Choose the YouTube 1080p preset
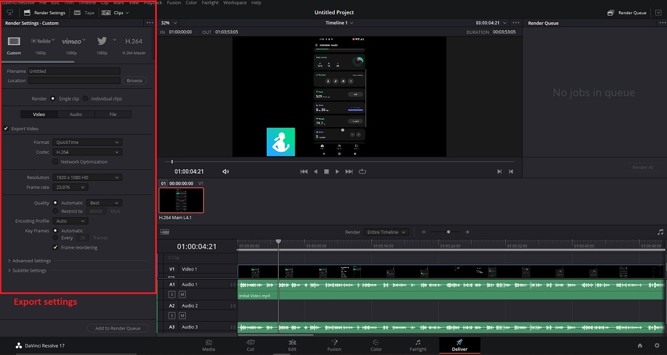The width and height of the screenshot is (667, 355). click(x=41, y=41)
